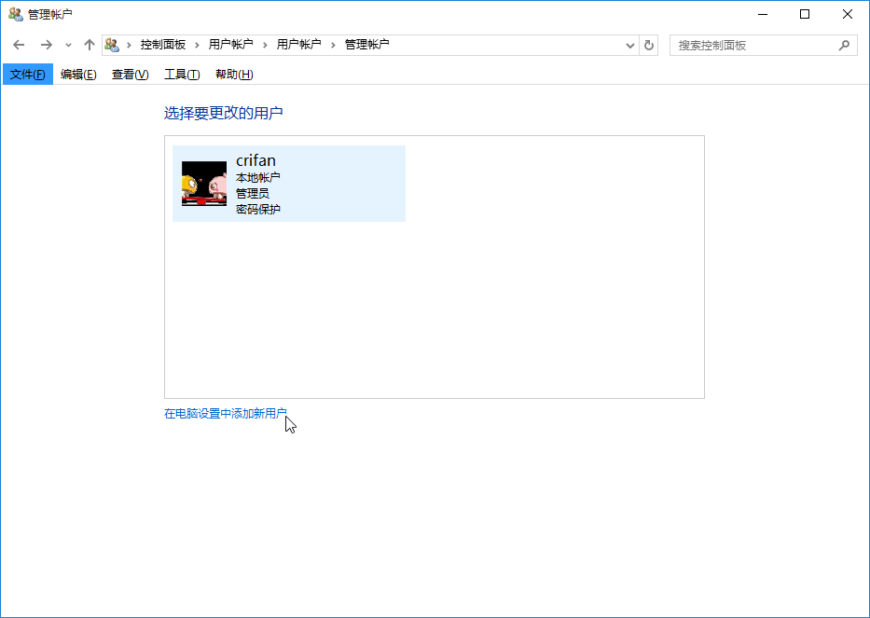Click the search magnifier icon
The width and height of the screenshot is (870, 618).
(x=844, y=46)
